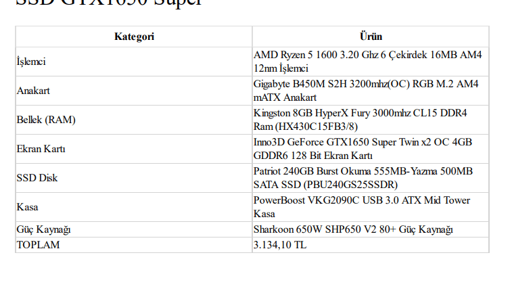Viewport: 512px width, 295px height.
Task: Click the Kategori column header
Action: [134, 37]
